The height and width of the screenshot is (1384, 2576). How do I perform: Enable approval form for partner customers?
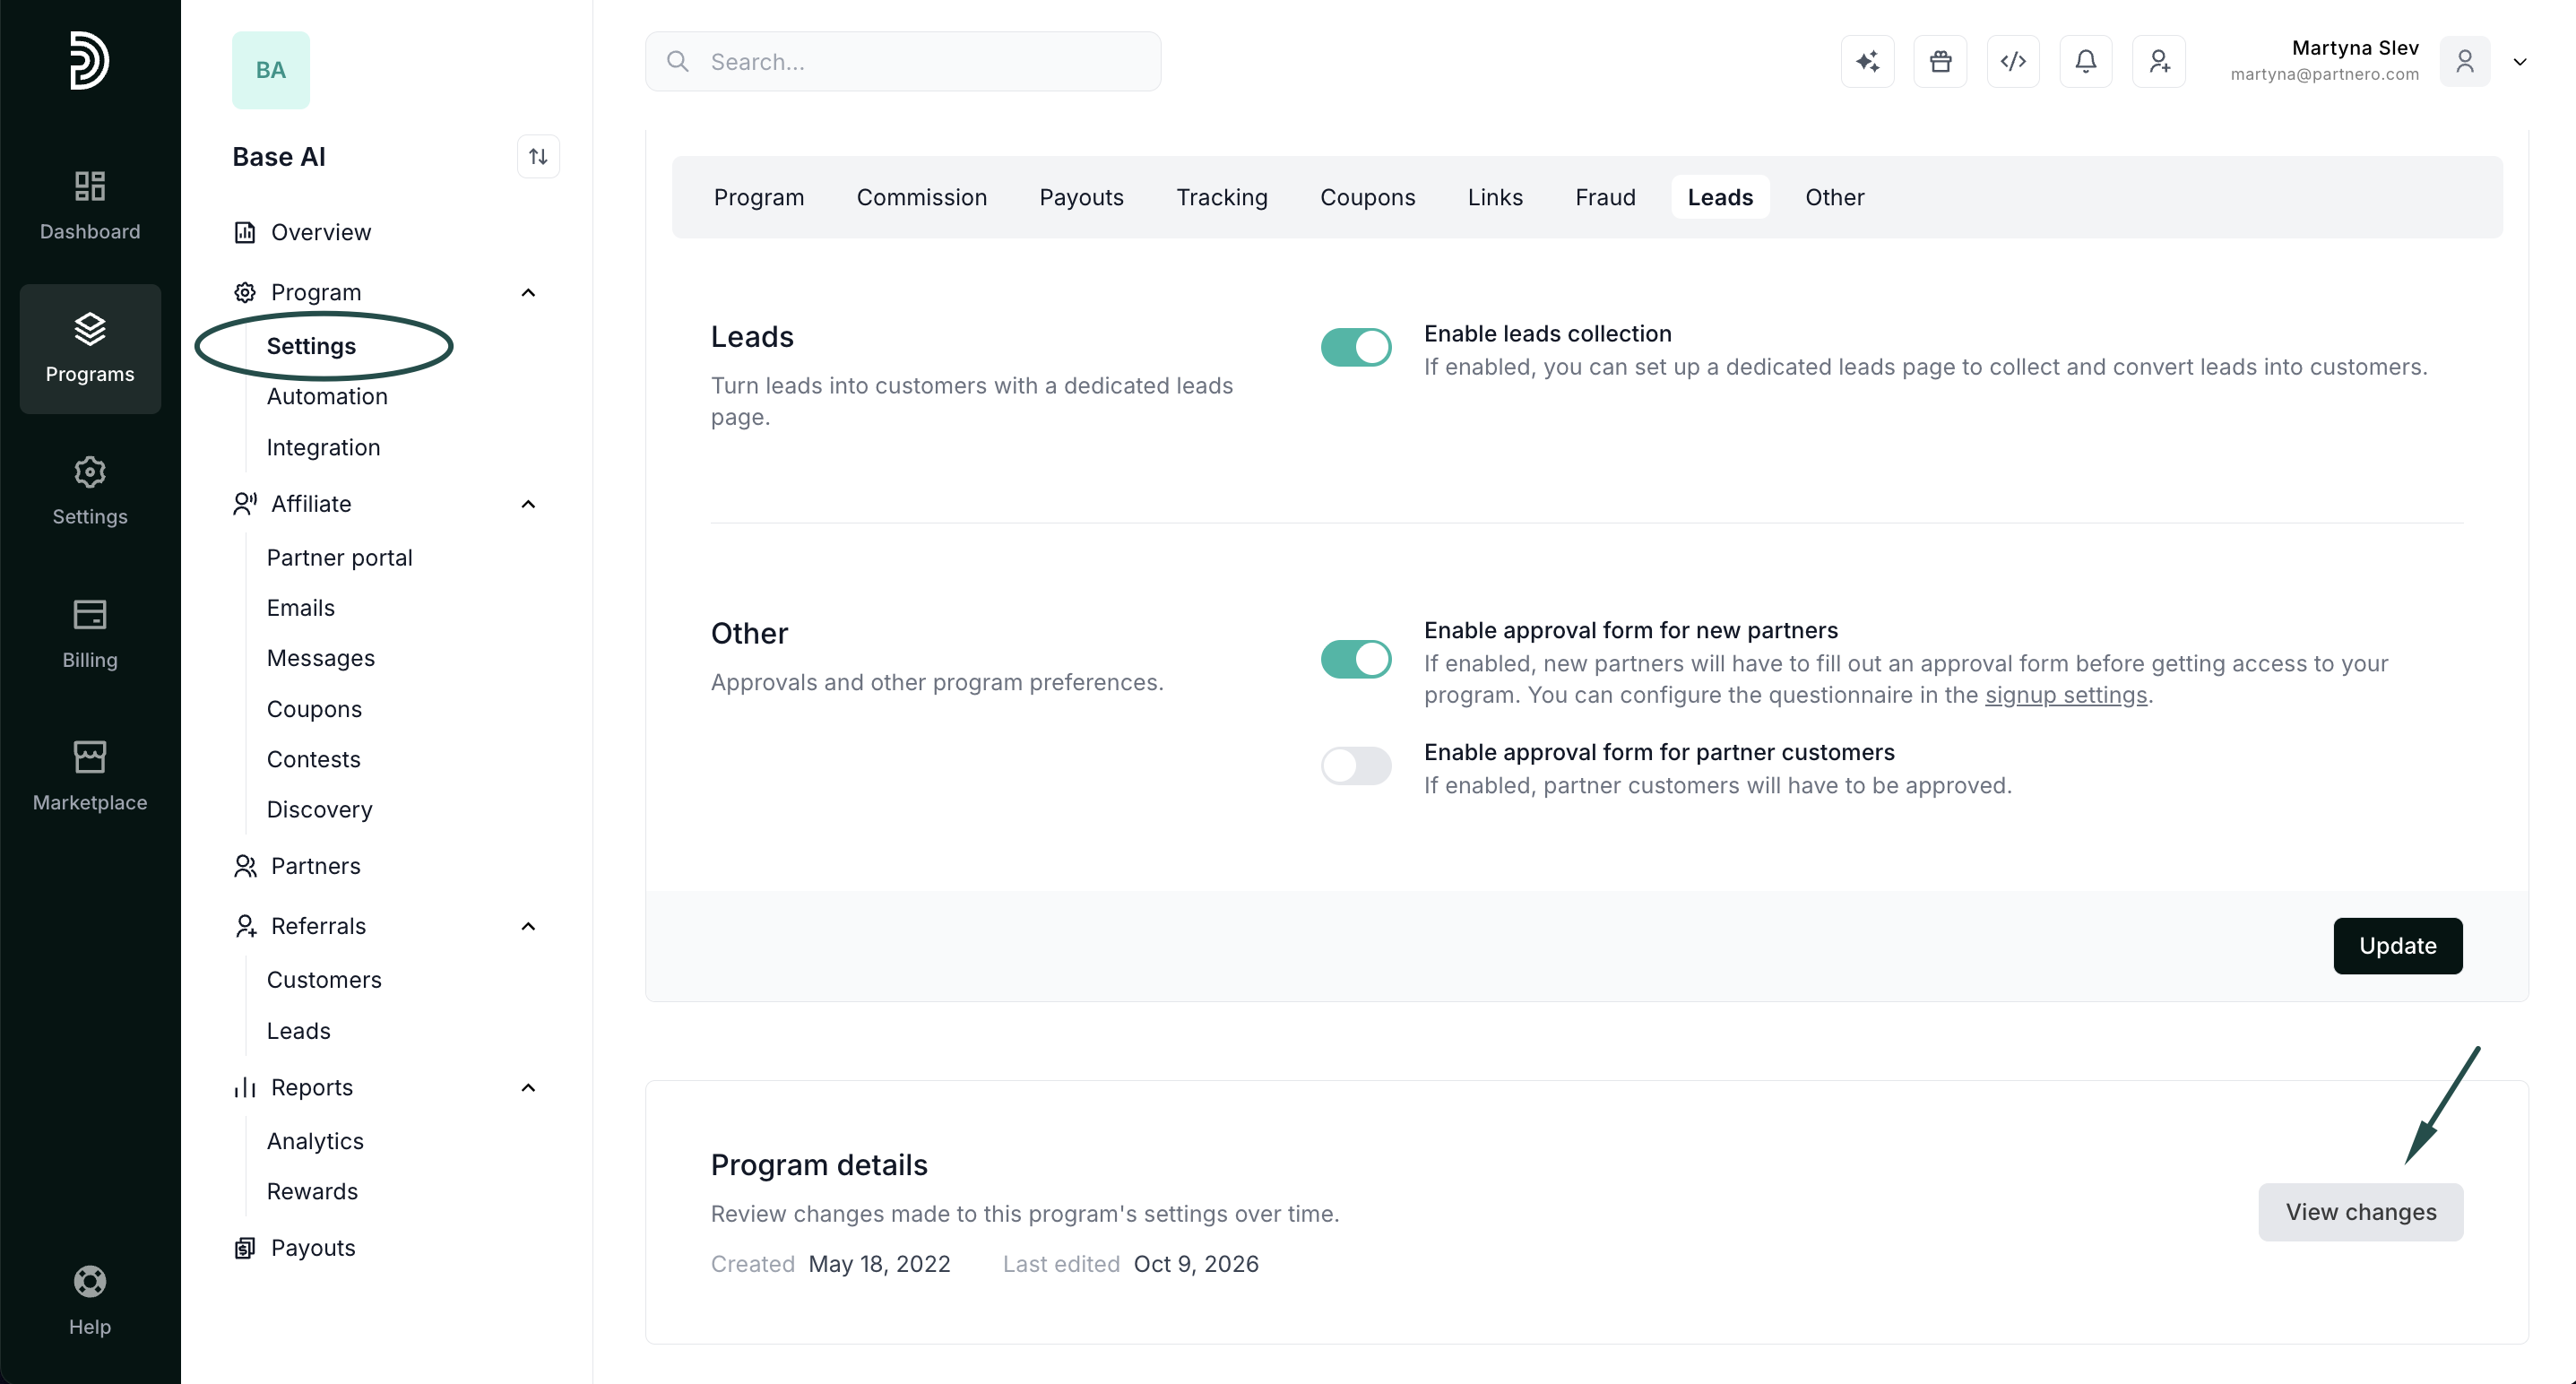click(1356, 766)
